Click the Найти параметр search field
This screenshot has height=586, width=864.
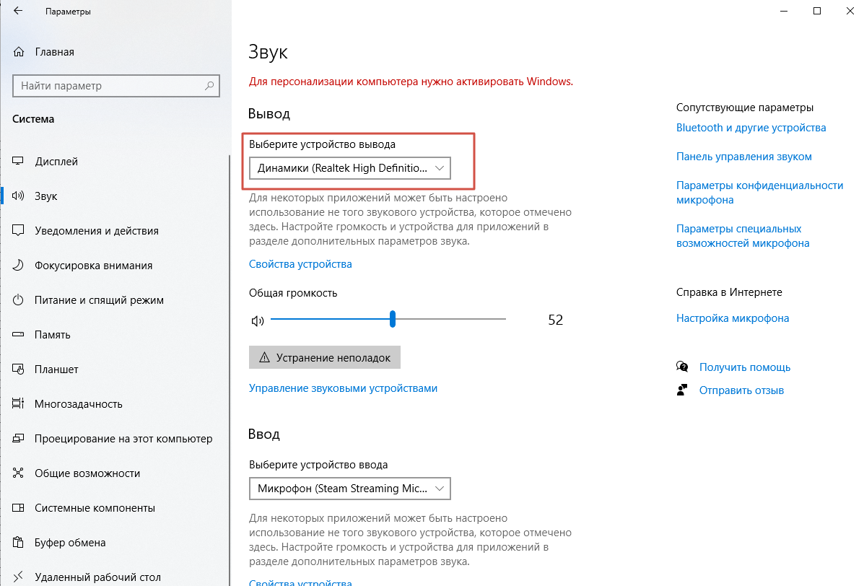tap(108, 86)
